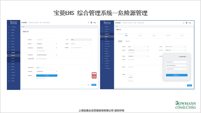Click the calendar icon in 危险源上报 date field
The width and height of the screenshot is (201, 113).
91,44
